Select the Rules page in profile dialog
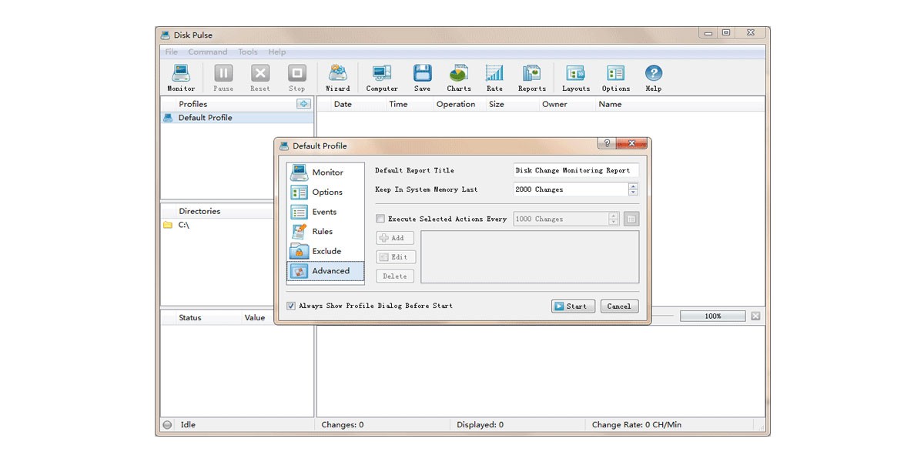The height and width of the screenshot is (462, 924). tap(326, 232)
